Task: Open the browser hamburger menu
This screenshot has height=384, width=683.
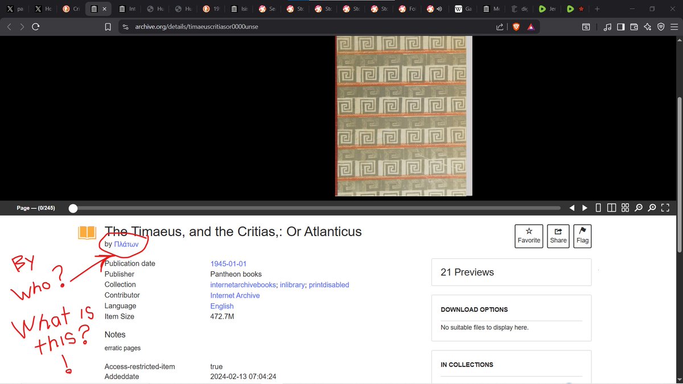Action: click(x=674, y=27)
